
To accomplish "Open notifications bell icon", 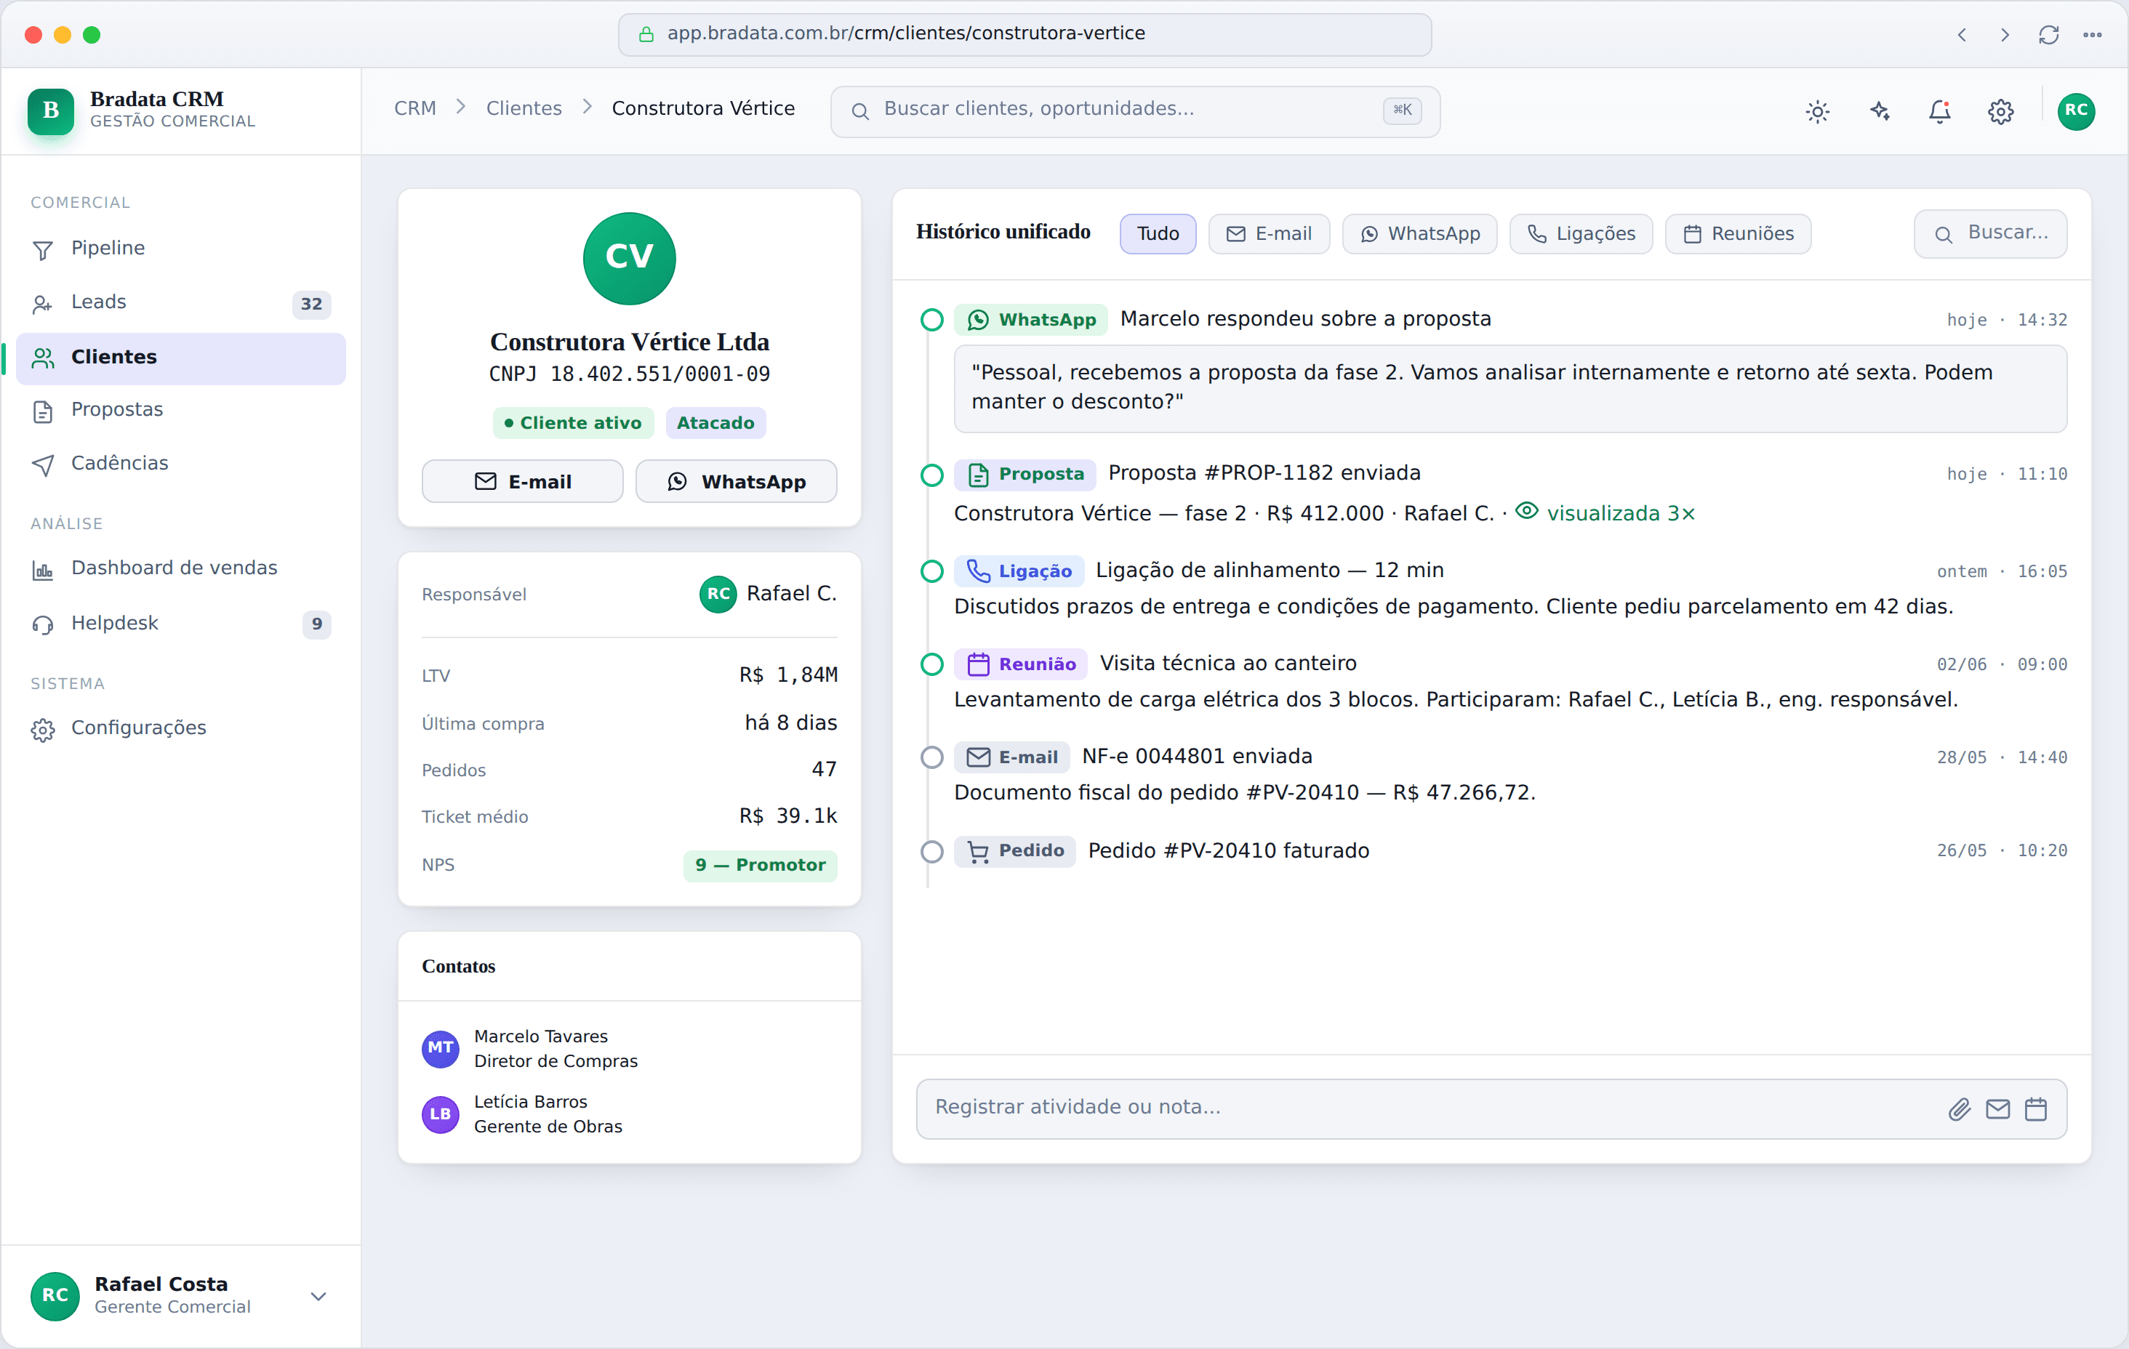I will pyautogui.click(x=1940, y=111).
